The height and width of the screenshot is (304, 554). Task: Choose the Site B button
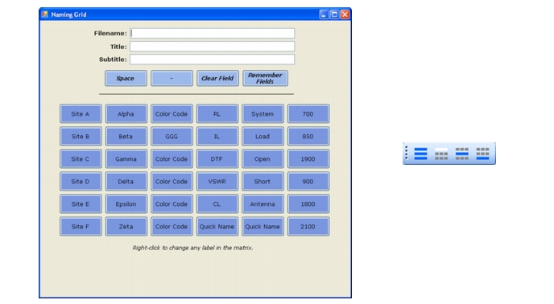(x=81, y=136)
